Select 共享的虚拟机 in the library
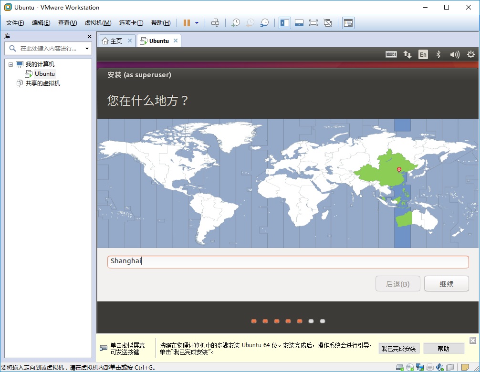The image size is (480, 372). 42,83
